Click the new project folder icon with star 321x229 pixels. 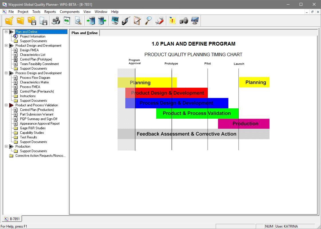point(9,21)
